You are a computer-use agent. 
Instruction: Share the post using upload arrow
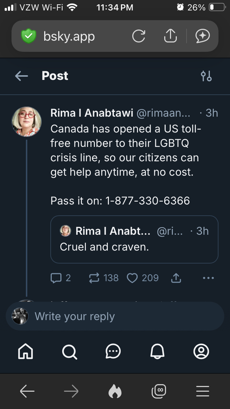[176, 278]
